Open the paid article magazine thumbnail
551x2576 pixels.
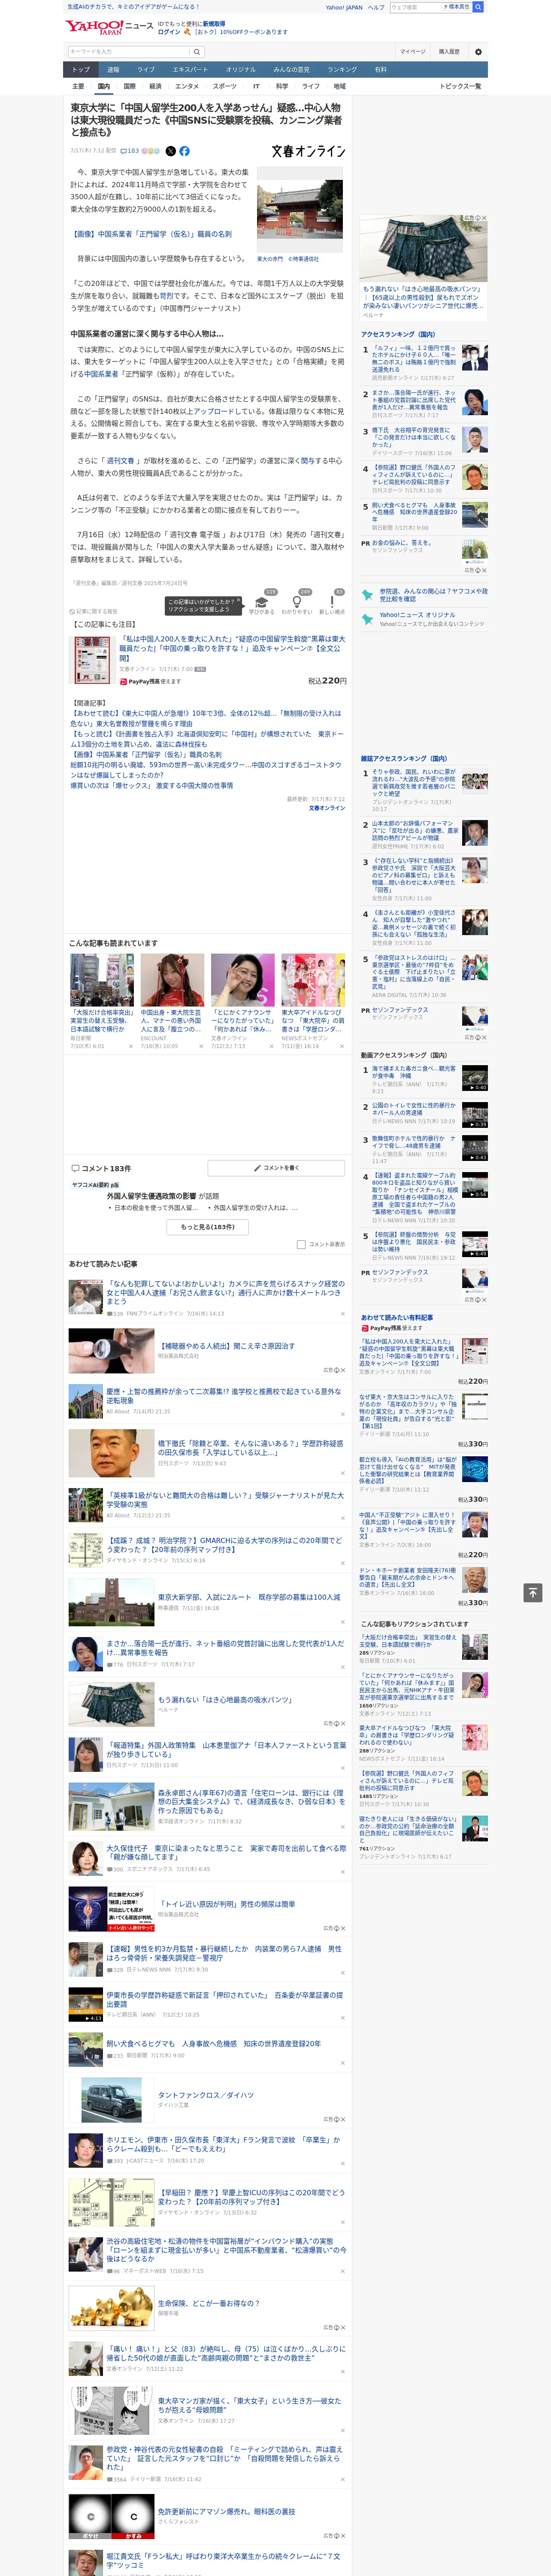[92, 660]
